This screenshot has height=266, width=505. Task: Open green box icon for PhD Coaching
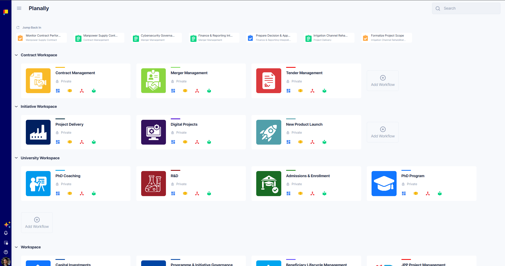[x=94, y=193]
